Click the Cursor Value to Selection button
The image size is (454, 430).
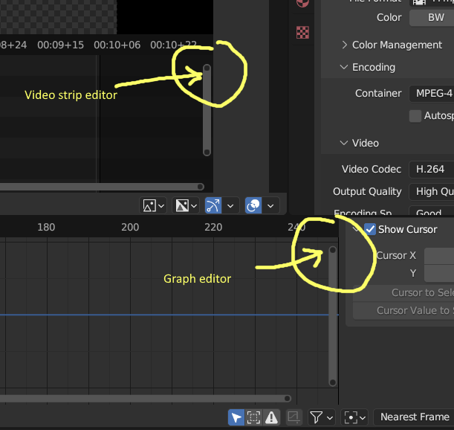coord(403,310)
